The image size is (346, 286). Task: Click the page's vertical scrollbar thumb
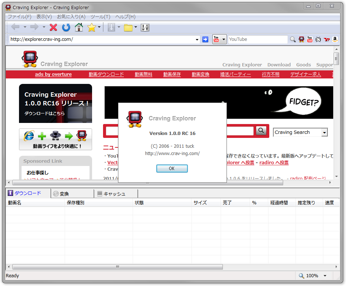(336, 59)
